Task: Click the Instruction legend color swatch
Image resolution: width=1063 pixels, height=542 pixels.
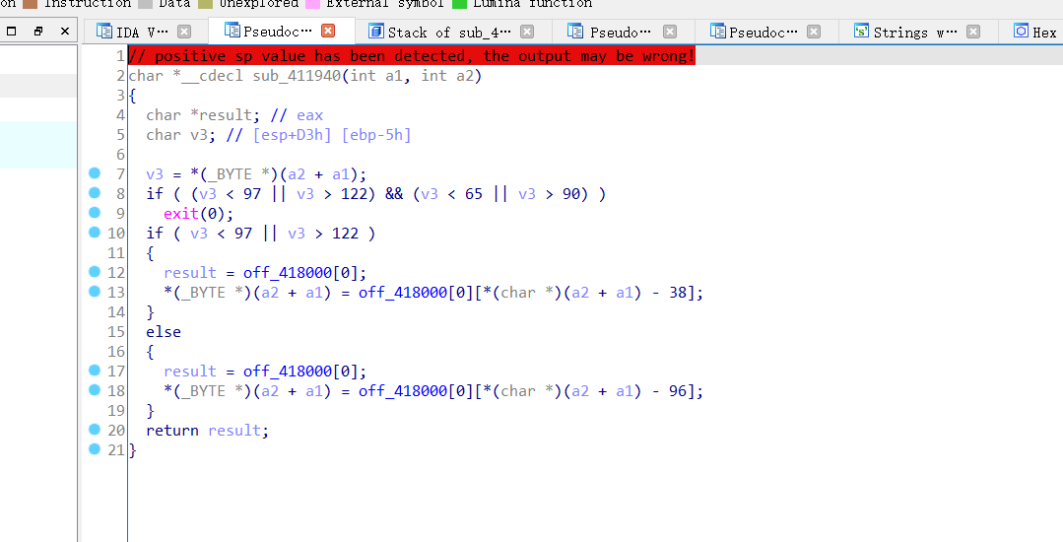Action: [x=30, y=3]
